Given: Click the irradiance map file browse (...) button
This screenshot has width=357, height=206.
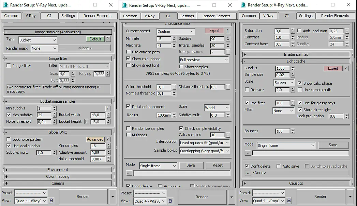Looking at the screenshot, I should click(129, 173).
